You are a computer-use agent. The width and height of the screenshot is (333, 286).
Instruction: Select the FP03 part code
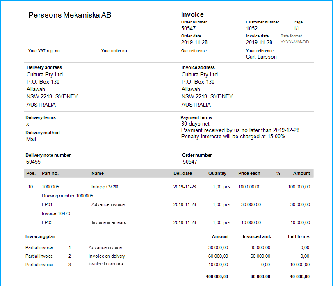(48, 222)
